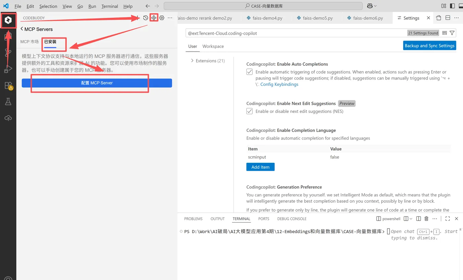Click the highlighted MCP Servers icon
Image resolution: width=463 pixels, height=280 pixels.
click(x=154, y=18)
